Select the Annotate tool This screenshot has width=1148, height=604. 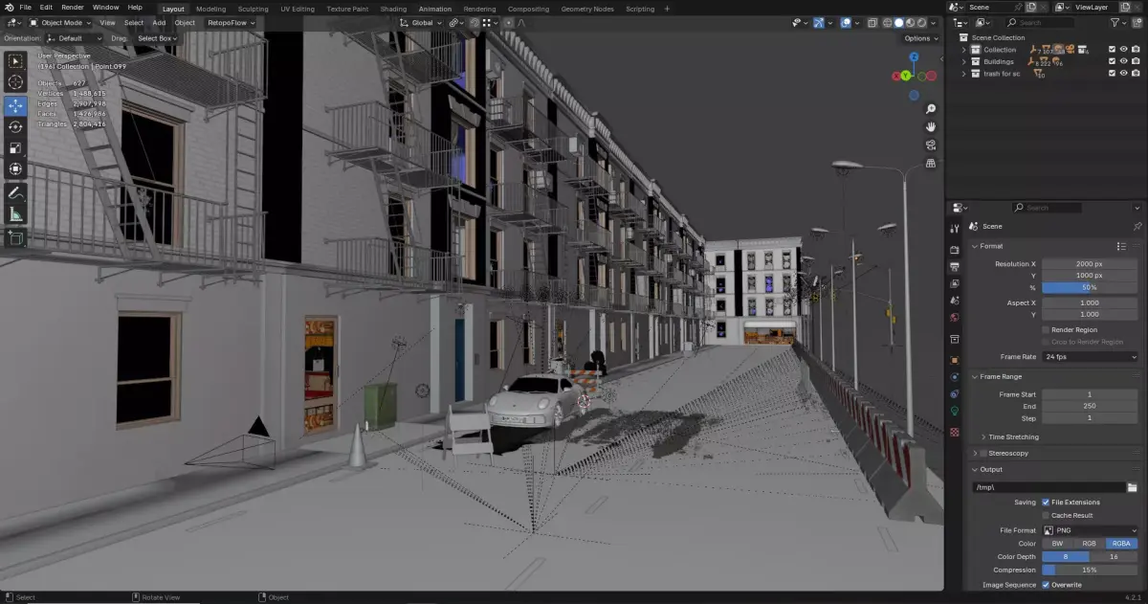point(15,192)
